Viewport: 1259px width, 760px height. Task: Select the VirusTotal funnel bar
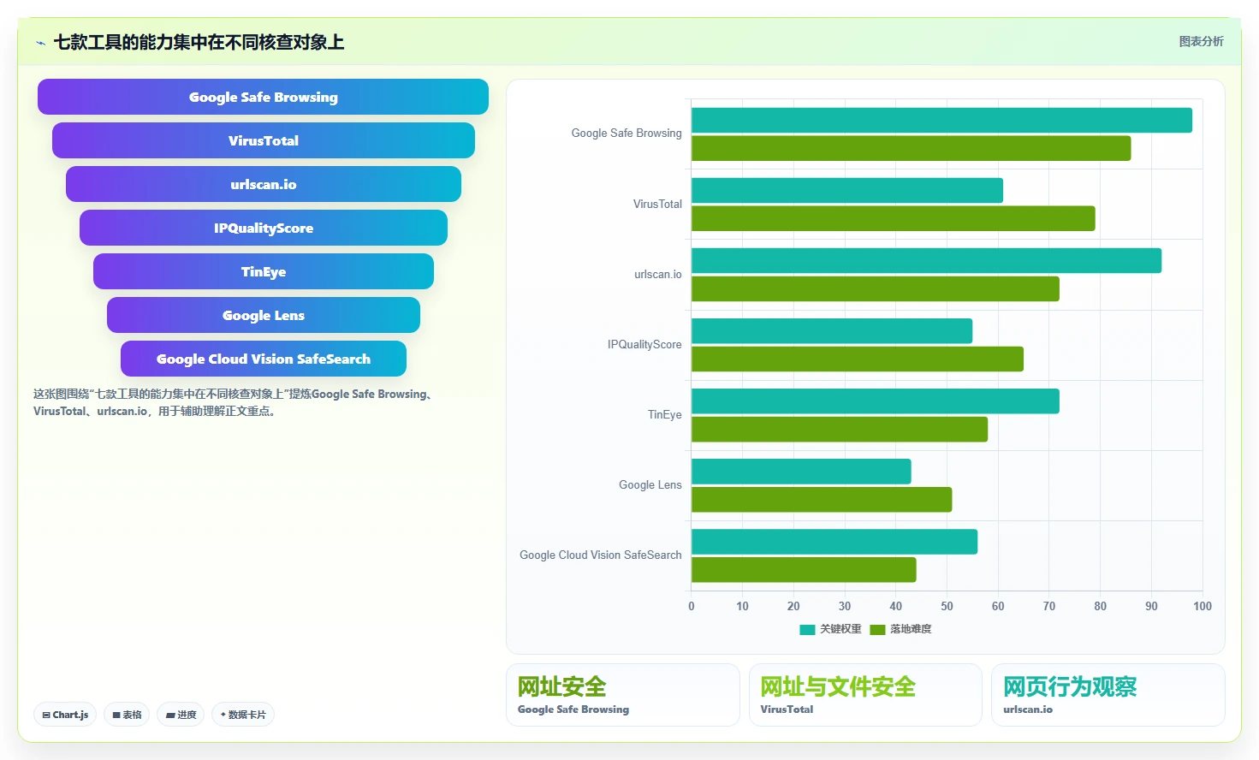click(263, 140)
